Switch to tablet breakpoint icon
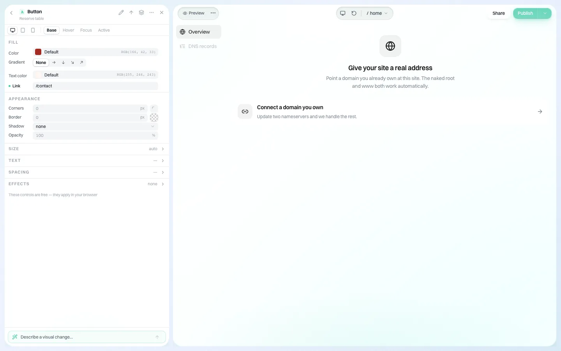Screen dimensions: 561x351 [x=23, y=30]
